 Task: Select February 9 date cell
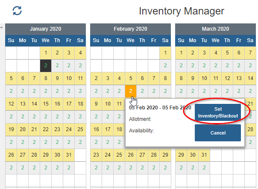coord(96,104)
